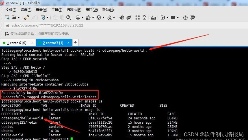Screen dimensions: 248x140
Task: Click the globe Encoding icon
Action: coord(99,17)
